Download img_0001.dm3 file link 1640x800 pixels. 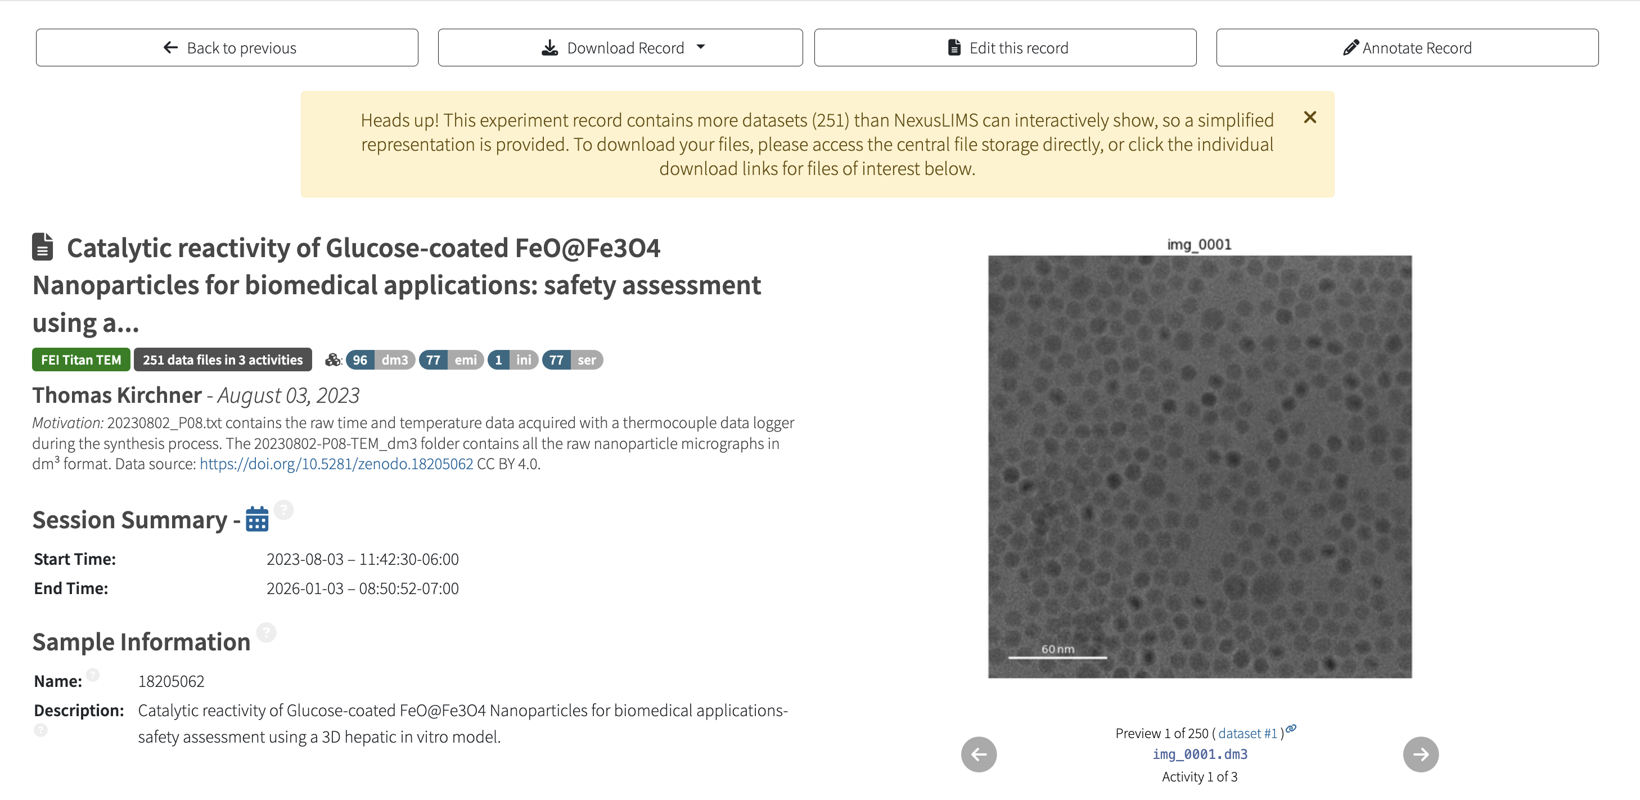tap(1200, 754)
